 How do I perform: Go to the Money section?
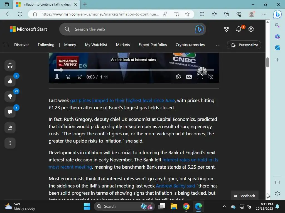point(70,45)
